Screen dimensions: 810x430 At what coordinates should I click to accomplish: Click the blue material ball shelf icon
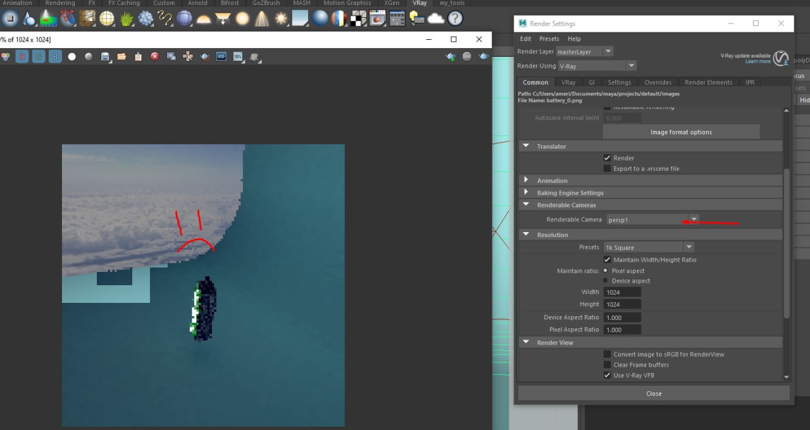[x=320, y=18]
